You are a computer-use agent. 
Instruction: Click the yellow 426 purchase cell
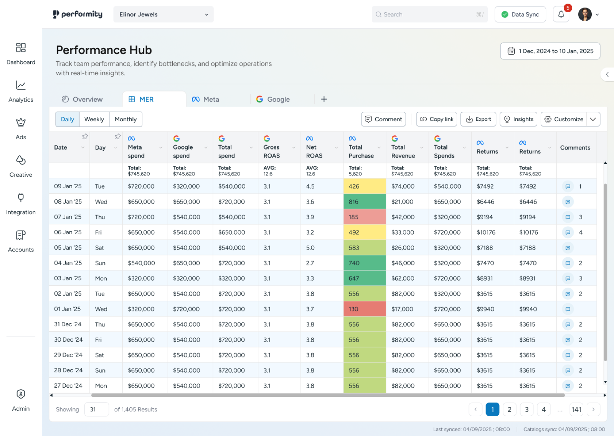click(x=365, y=186)
